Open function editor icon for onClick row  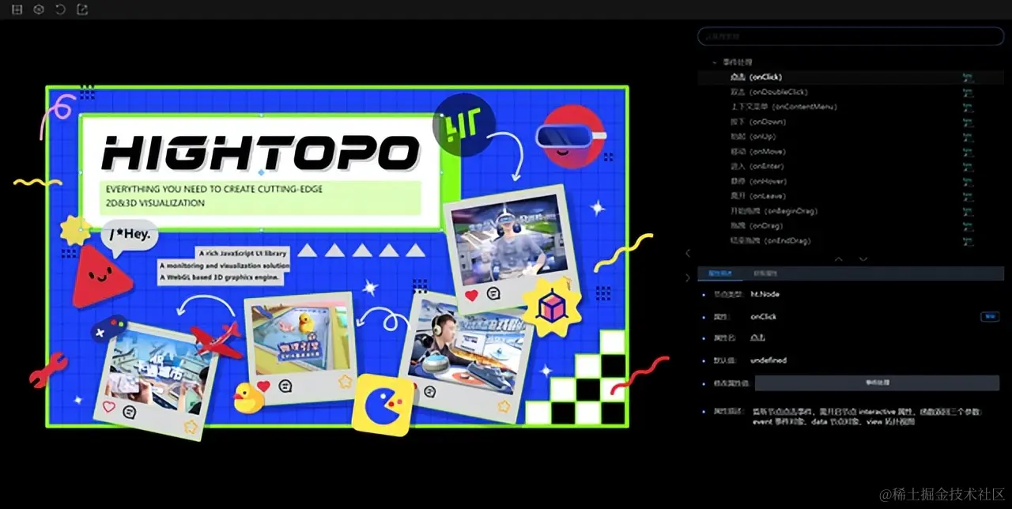click(x=967, y=77)
